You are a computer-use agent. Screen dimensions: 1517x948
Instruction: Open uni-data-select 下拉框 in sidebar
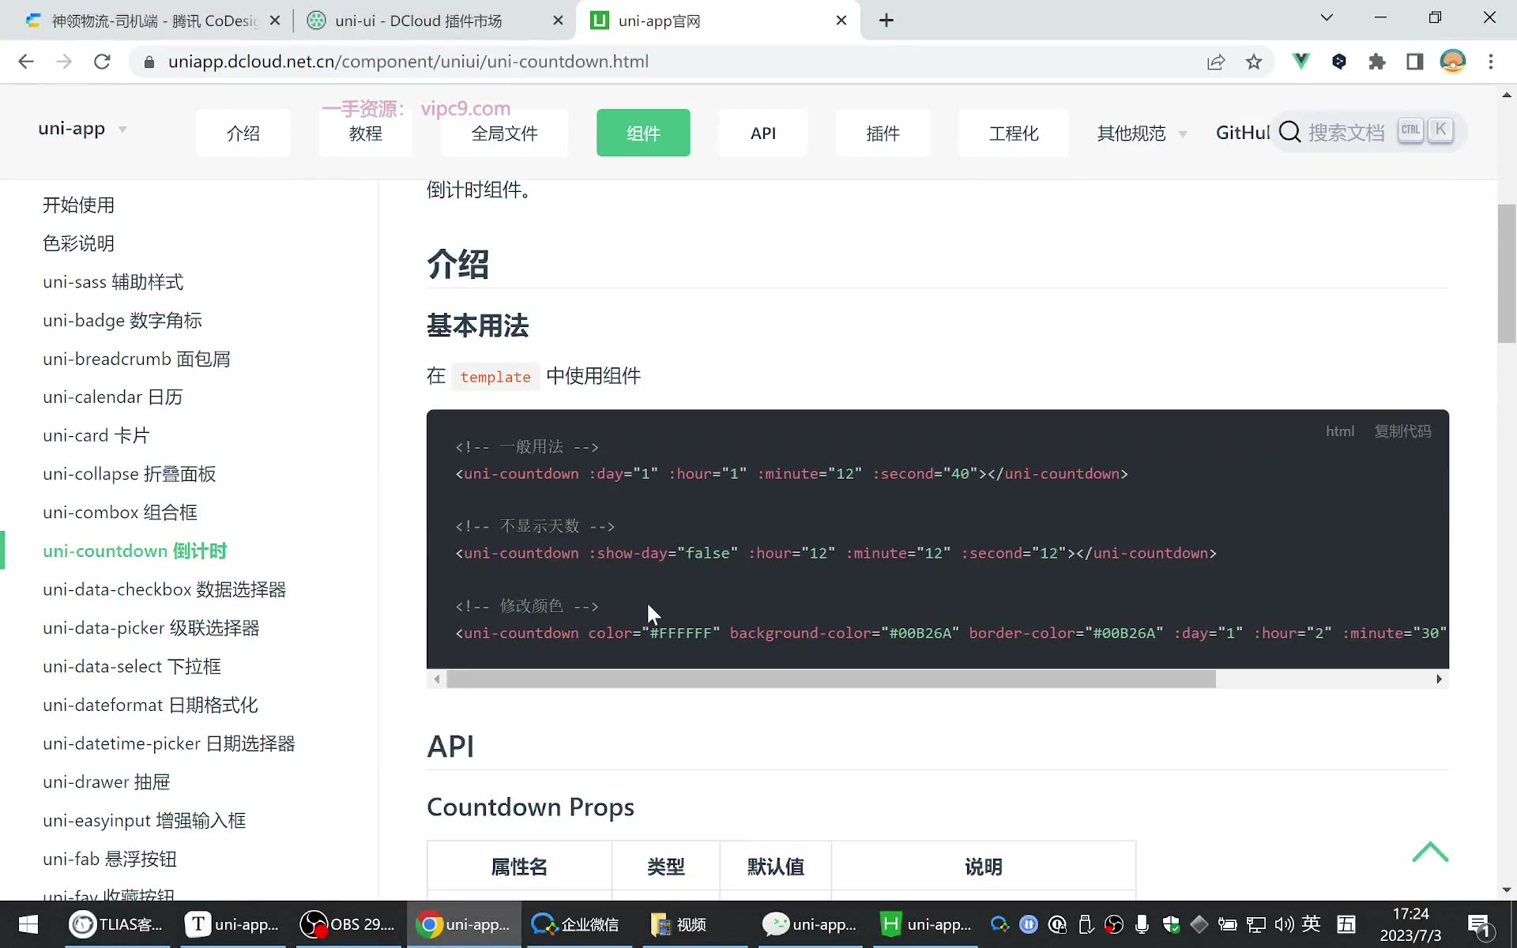[x=132, y=666]
